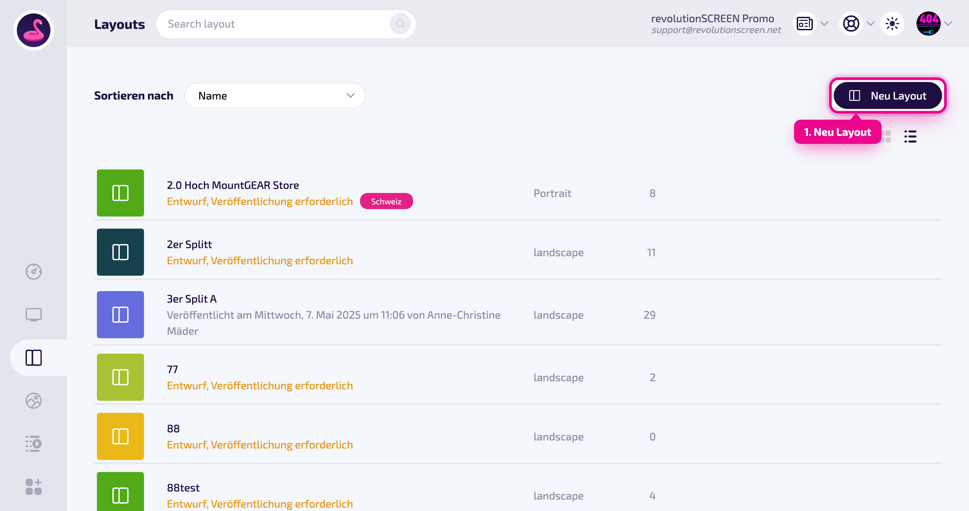The width and height of the screenshot is (969, 511).
Task: Open the screens monitor icon in sidebar
Action: coord(34,314)
